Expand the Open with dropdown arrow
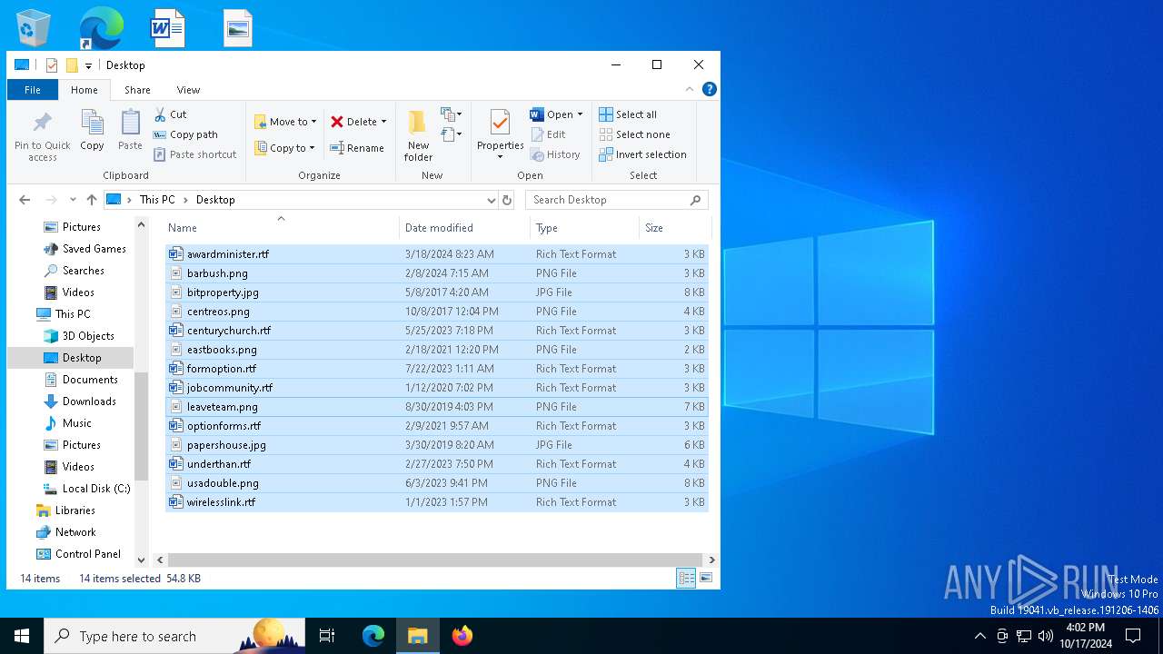The height and width of the screenshot is (654, 1163). tap(580, 114)
